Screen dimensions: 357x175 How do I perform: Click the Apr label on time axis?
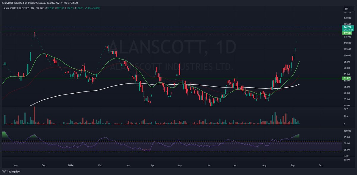[152, 165]
